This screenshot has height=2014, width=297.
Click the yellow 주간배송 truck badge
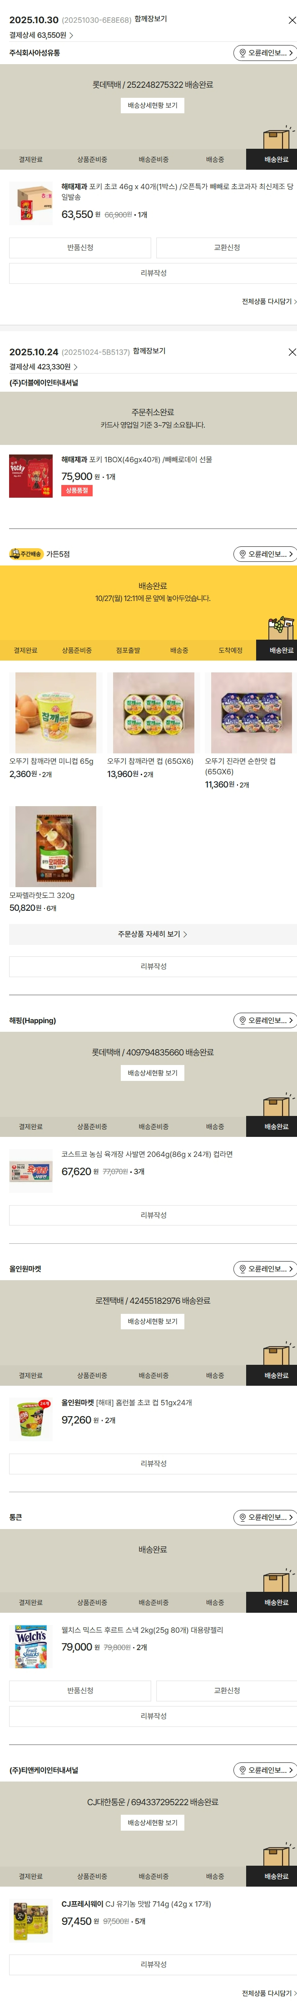click(26, 554)
